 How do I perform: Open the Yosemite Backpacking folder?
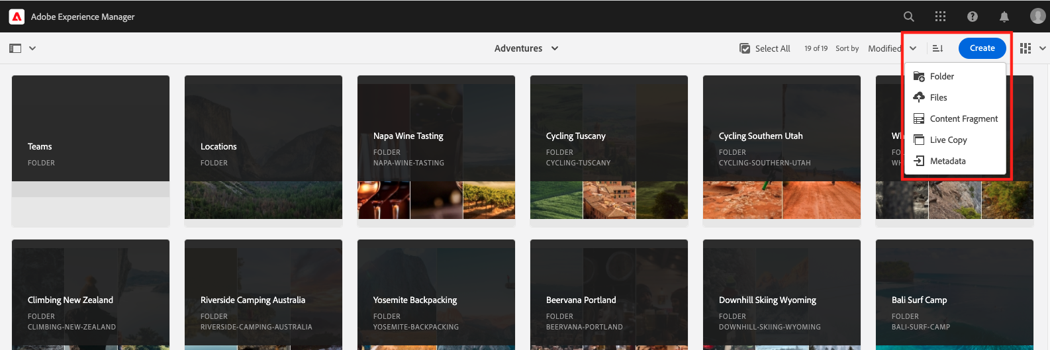click(436, 294)
